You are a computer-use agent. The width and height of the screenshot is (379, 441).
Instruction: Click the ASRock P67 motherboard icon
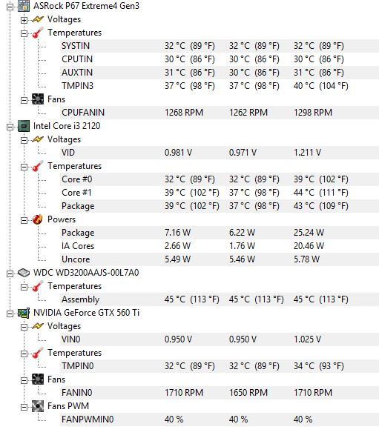pos(24,6)
